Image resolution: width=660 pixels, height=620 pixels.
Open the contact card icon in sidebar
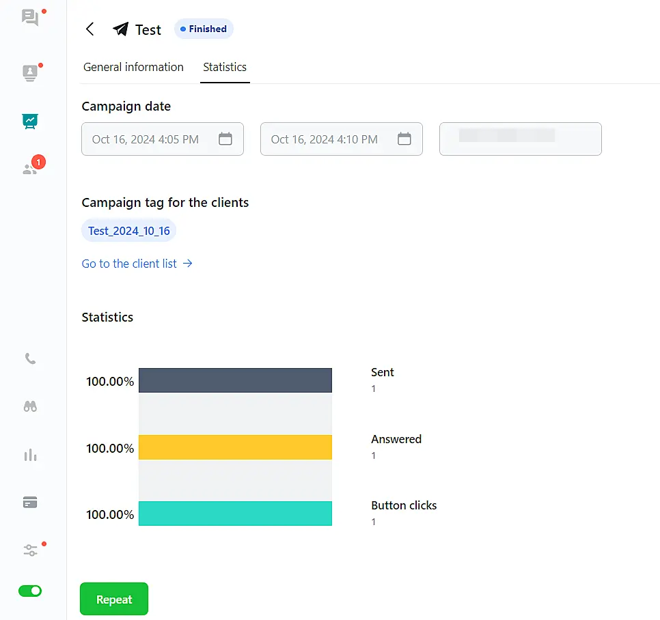[x=30, y=72]
